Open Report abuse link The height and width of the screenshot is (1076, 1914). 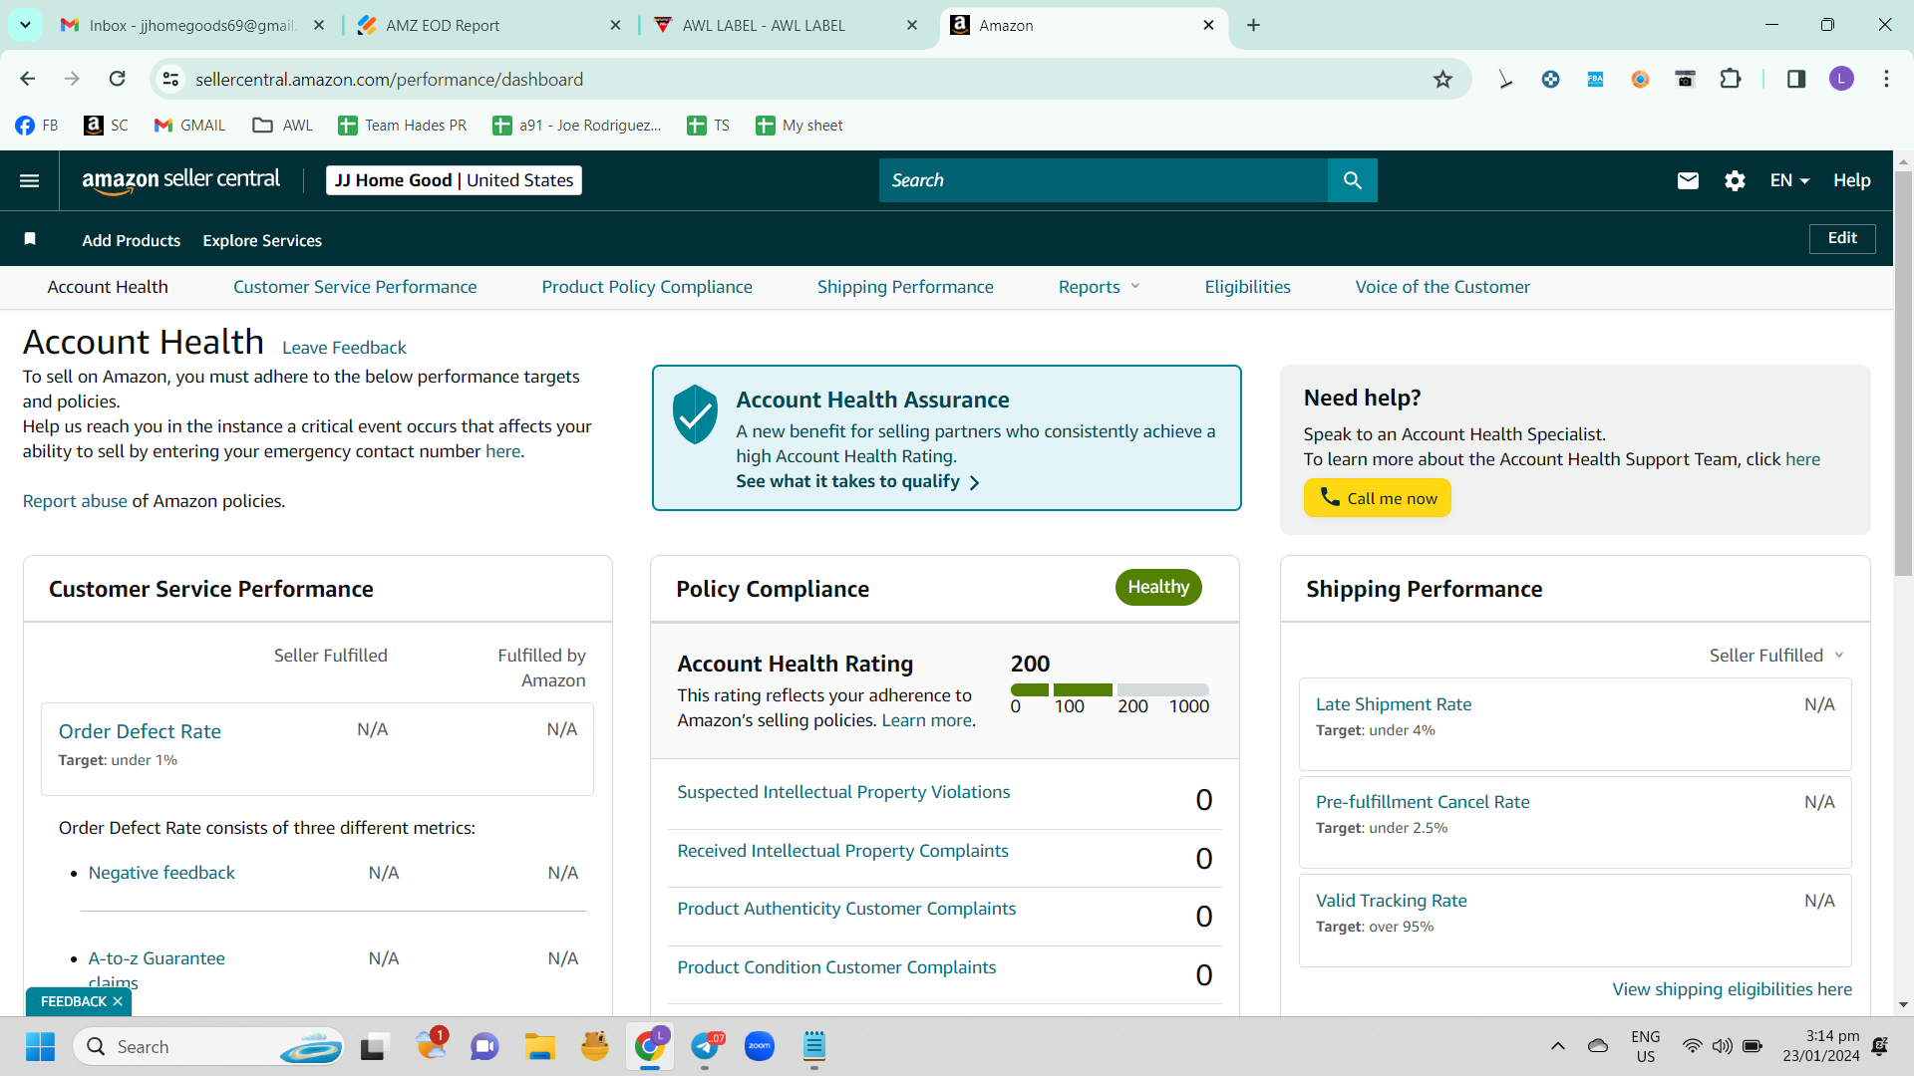(x=75, y=501)
